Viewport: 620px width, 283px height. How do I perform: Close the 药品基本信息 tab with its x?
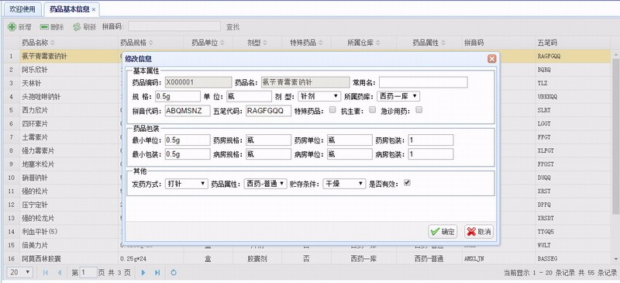point(94,9)
